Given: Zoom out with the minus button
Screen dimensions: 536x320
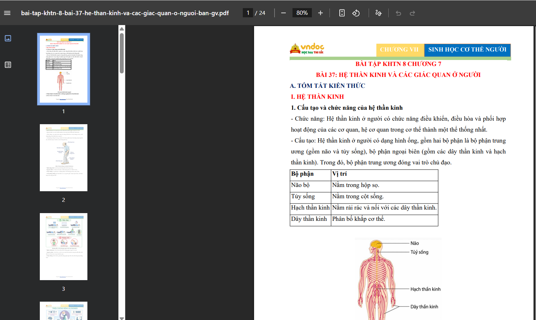Looking at the screenshot, I should (283, 13).
